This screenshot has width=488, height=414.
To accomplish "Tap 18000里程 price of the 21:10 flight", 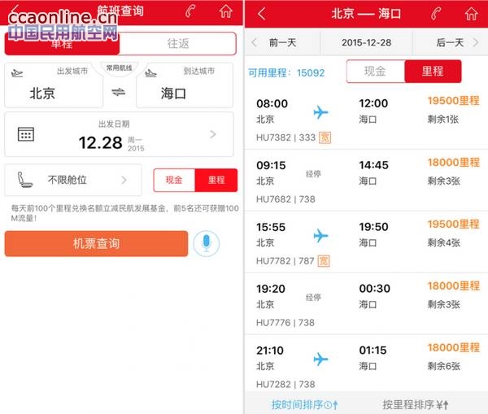I will (454, 347).
